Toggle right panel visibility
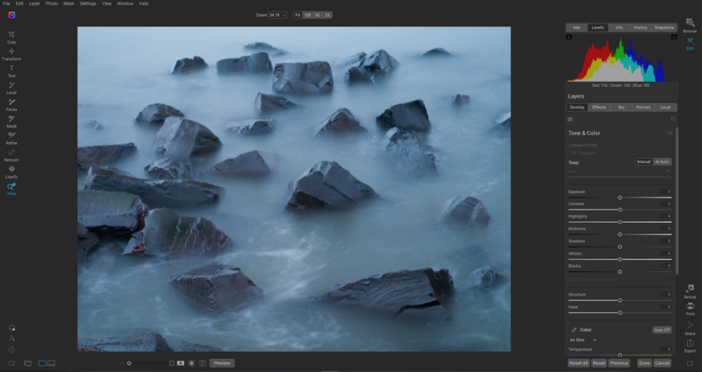 coord(690,363)
